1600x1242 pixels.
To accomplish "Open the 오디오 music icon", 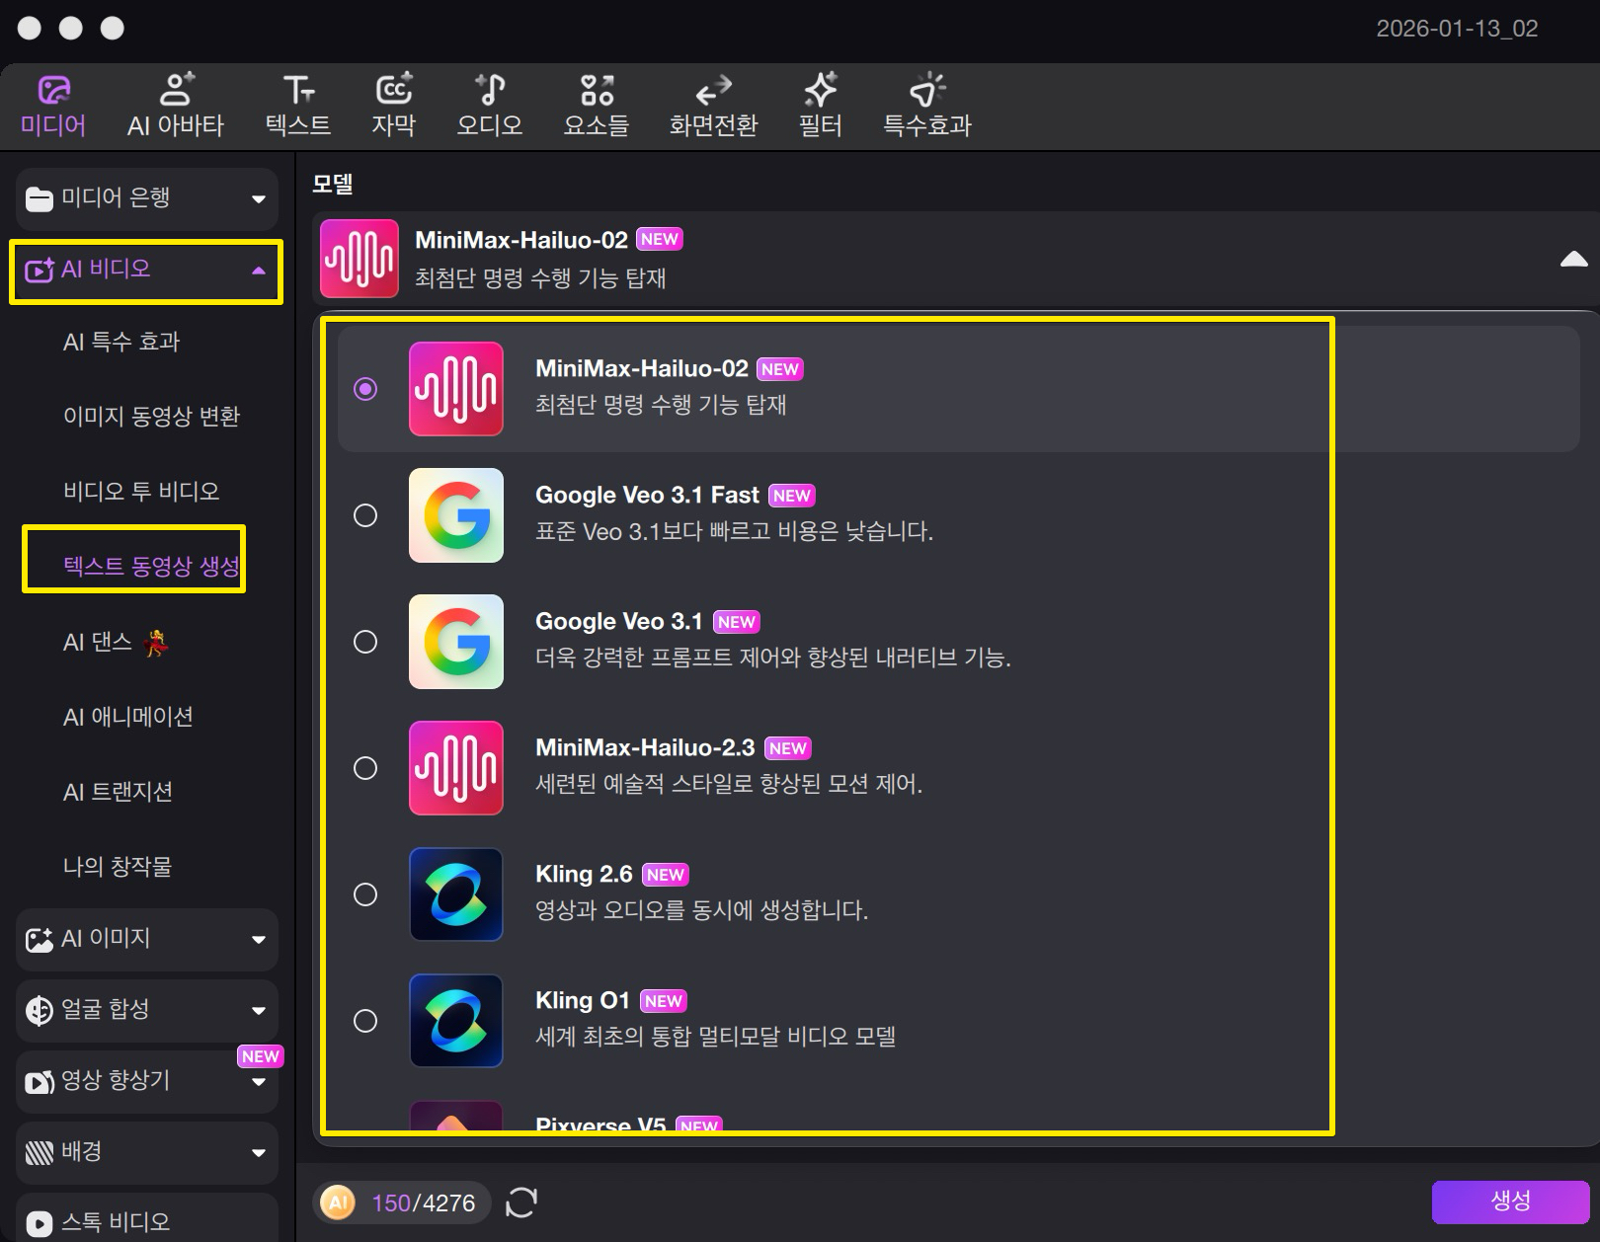I will pos(490,90).
